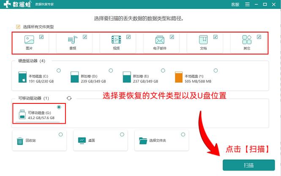The width and height of the screenshot is (281, 176).
Task: Click the 桌面 desktop monitor icon
Action: point(82,141)
